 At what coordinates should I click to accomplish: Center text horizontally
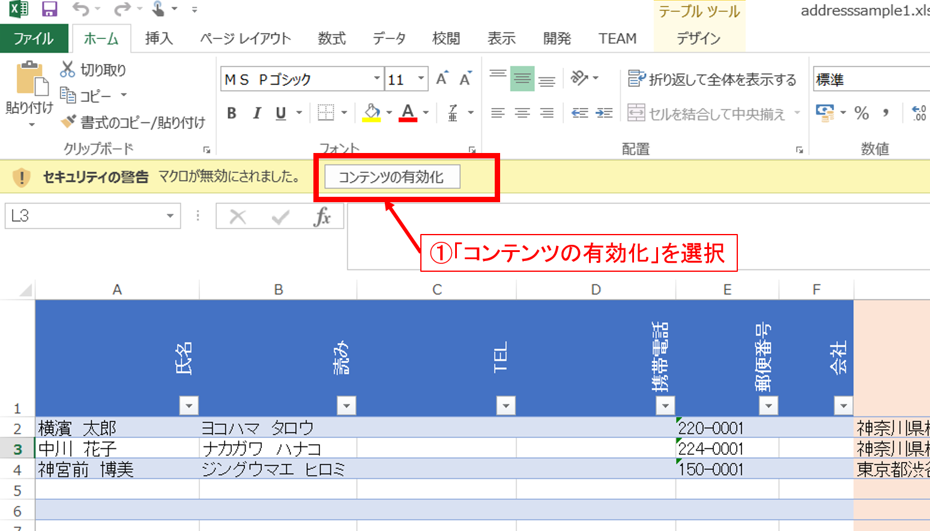(522, 113)
